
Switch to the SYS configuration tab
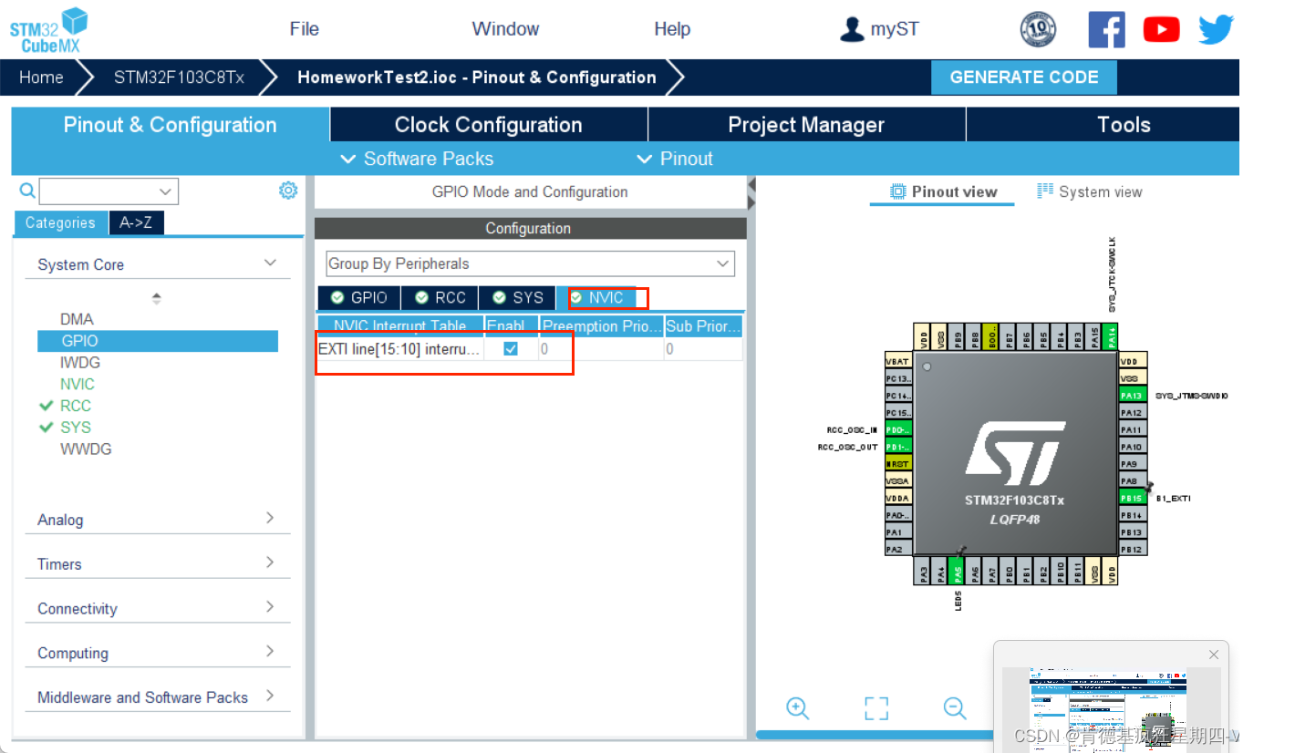(517, 297)
